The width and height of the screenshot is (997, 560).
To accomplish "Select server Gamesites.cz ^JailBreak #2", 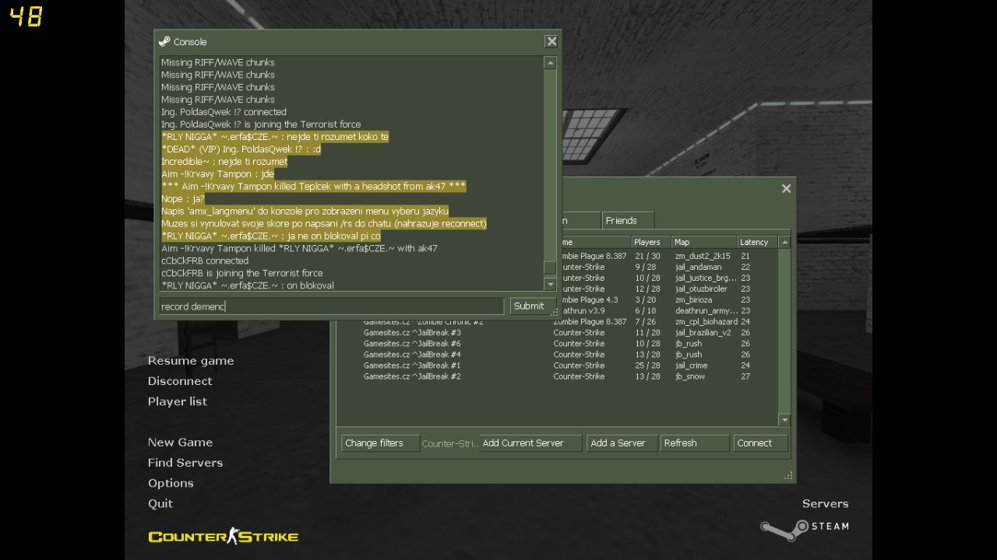I will pos(557,376).
